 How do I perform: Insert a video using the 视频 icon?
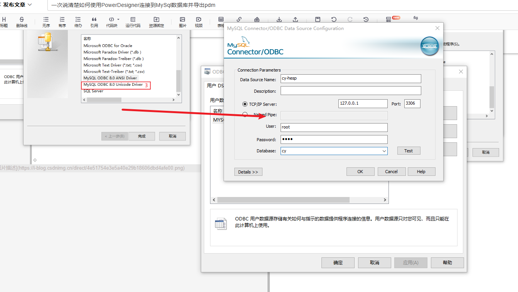198,21
